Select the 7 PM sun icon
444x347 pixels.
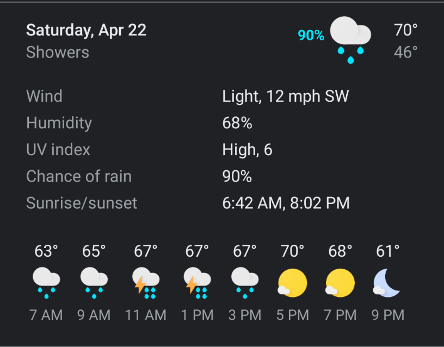pos(340,283)
